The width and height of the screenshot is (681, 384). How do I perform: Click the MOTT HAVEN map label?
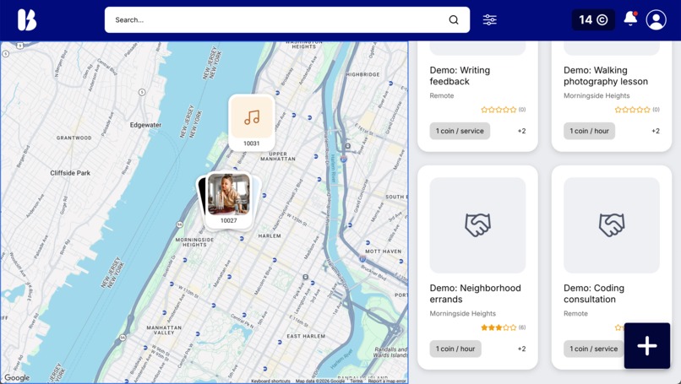click(383, 251)
